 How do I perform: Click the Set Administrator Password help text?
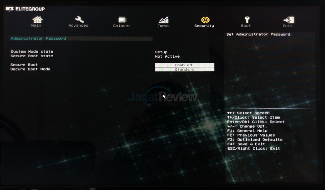[258, 34]
